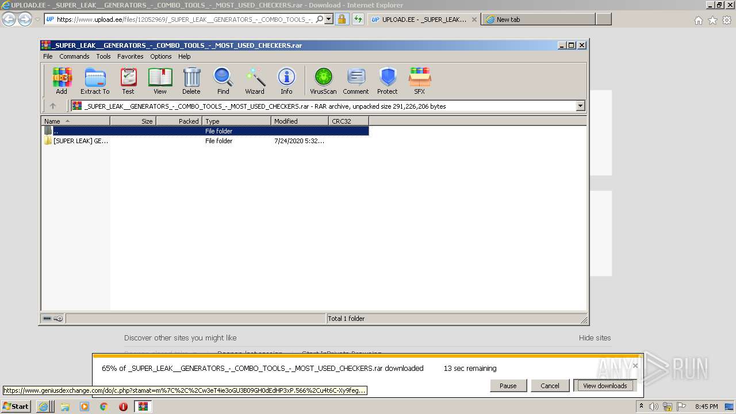Open Internet Explorer Tools gear
The height and width of the screenshot is (414, 736).
[x=727, y=20]
